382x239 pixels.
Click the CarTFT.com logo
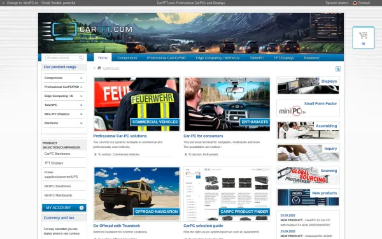(x=87, y=33)
